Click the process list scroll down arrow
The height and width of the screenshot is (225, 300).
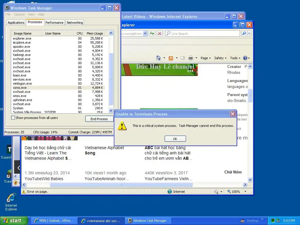pos(111,110)
